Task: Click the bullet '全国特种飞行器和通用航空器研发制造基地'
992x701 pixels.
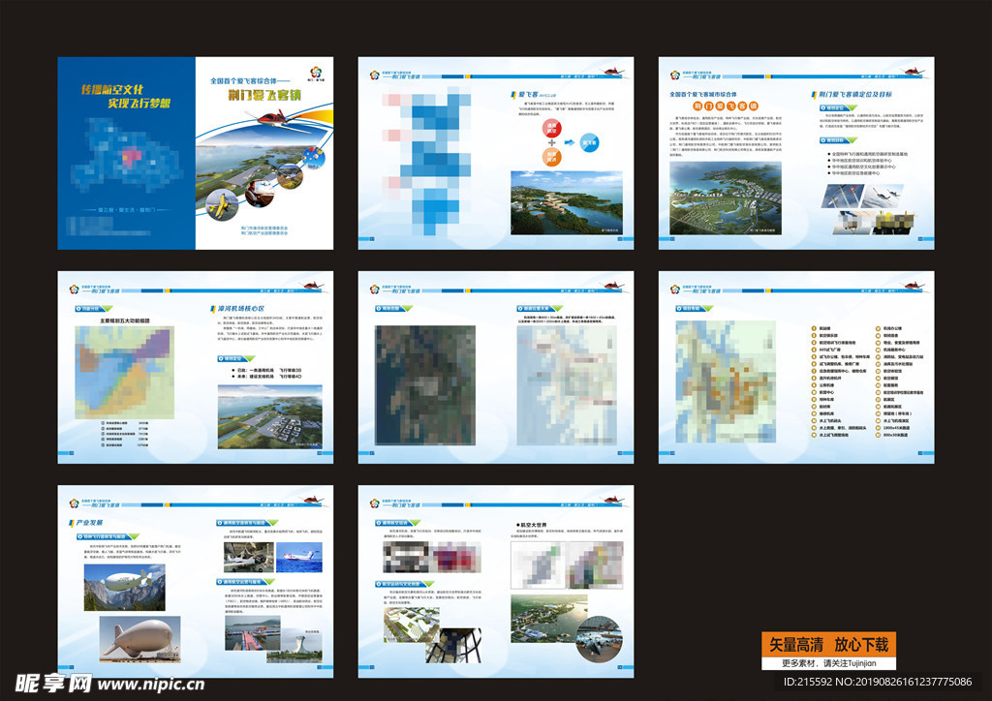Action: click(867, 154)
